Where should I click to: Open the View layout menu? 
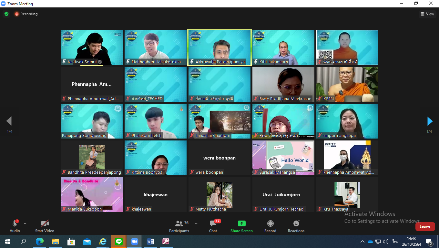(x=427, y=14)
